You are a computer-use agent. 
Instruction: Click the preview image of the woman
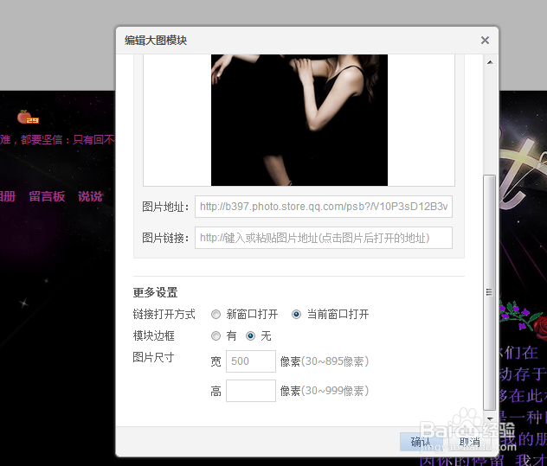[x=299, y=120]
